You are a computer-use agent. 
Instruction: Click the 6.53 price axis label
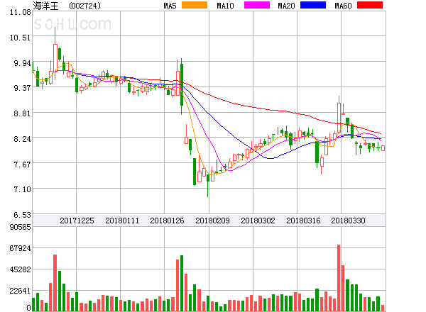click(22, 215)
